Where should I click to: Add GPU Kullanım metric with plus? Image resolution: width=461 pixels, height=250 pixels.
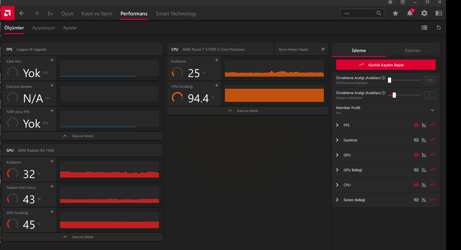(52, 161)
